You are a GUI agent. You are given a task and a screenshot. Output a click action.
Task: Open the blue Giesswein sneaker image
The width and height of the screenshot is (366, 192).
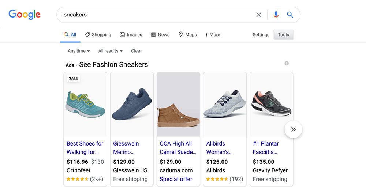tap(132, 104)
